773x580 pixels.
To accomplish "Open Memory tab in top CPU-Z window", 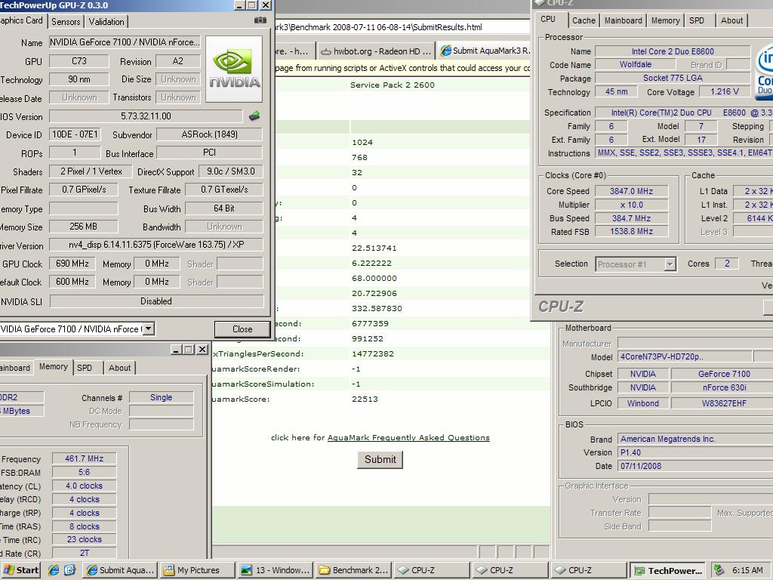I will point(665,20).
